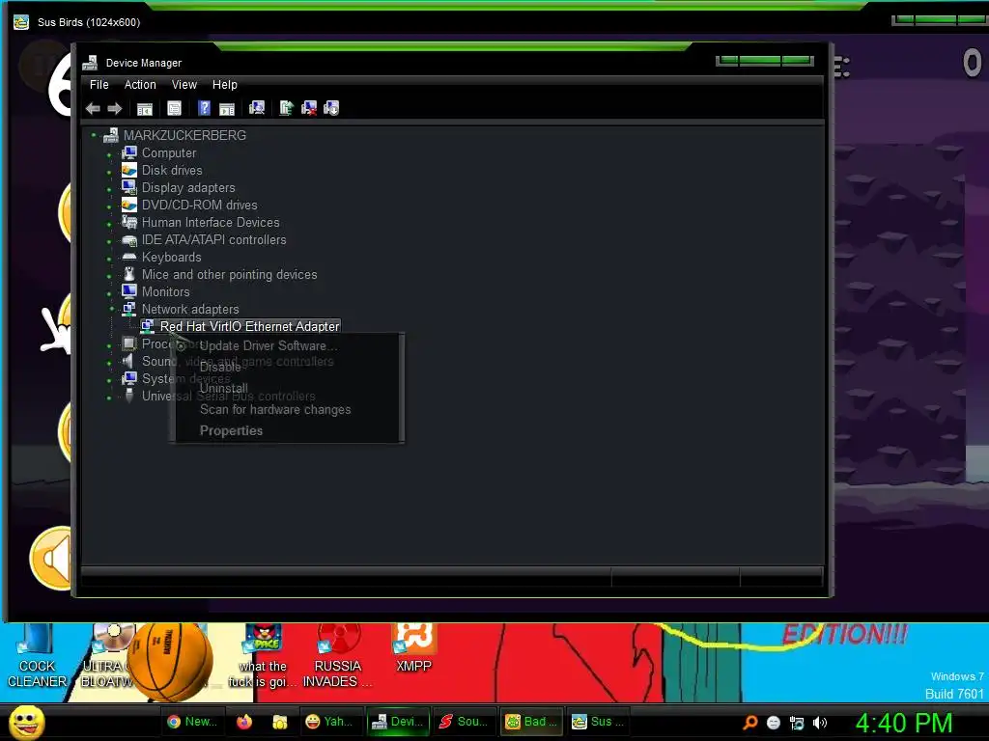Open Help via the blue question mark icon
Viewport: 989px width, 741px height.
(x=205, y=108)
